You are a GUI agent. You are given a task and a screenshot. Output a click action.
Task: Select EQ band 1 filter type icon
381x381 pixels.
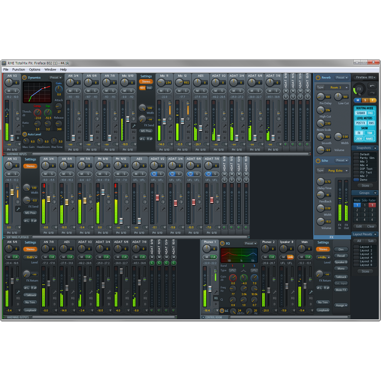(x=232, y=270)
